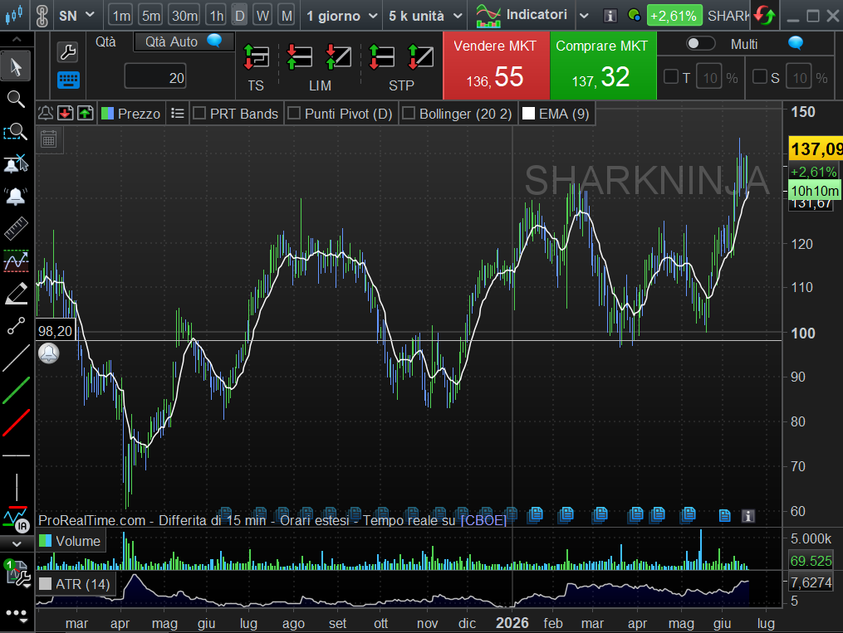Select the 1h timeframe
The height and width of the screenshot is (633, 843).
coord(216,16)
